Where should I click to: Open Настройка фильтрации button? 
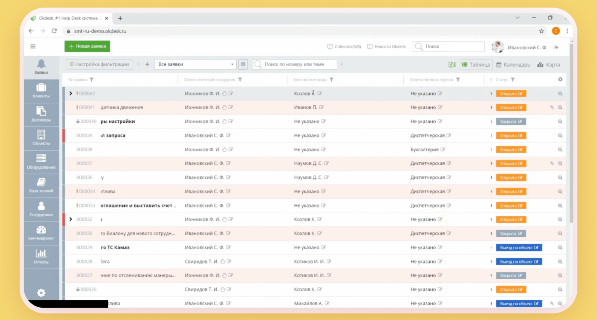(x=99, y=64)
